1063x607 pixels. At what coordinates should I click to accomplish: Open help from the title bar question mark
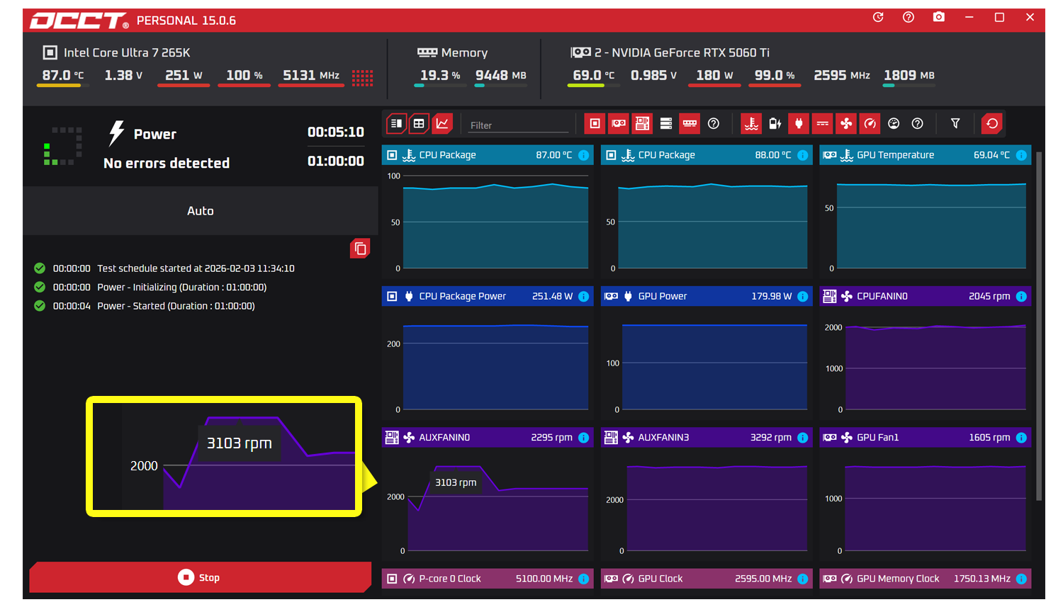908,17
